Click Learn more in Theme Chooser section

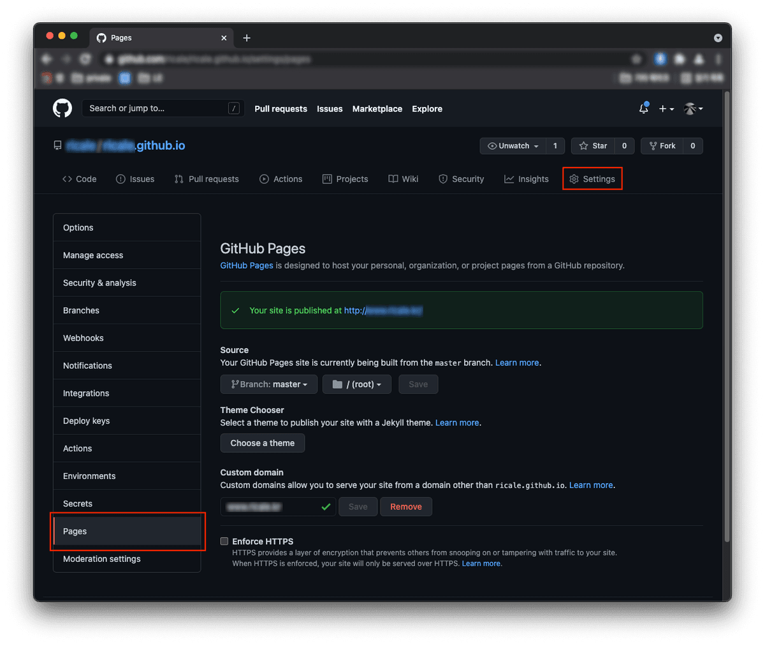click(x=457, y=422)
